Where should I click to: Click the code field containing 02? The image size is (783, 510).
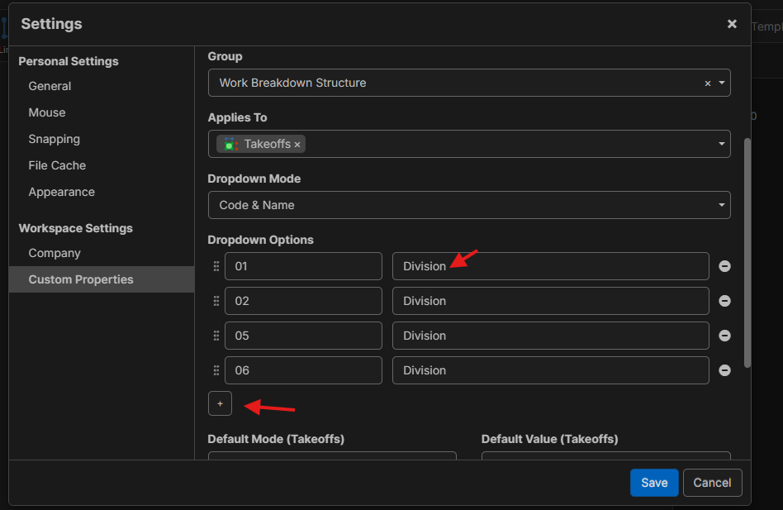(302, 301)
